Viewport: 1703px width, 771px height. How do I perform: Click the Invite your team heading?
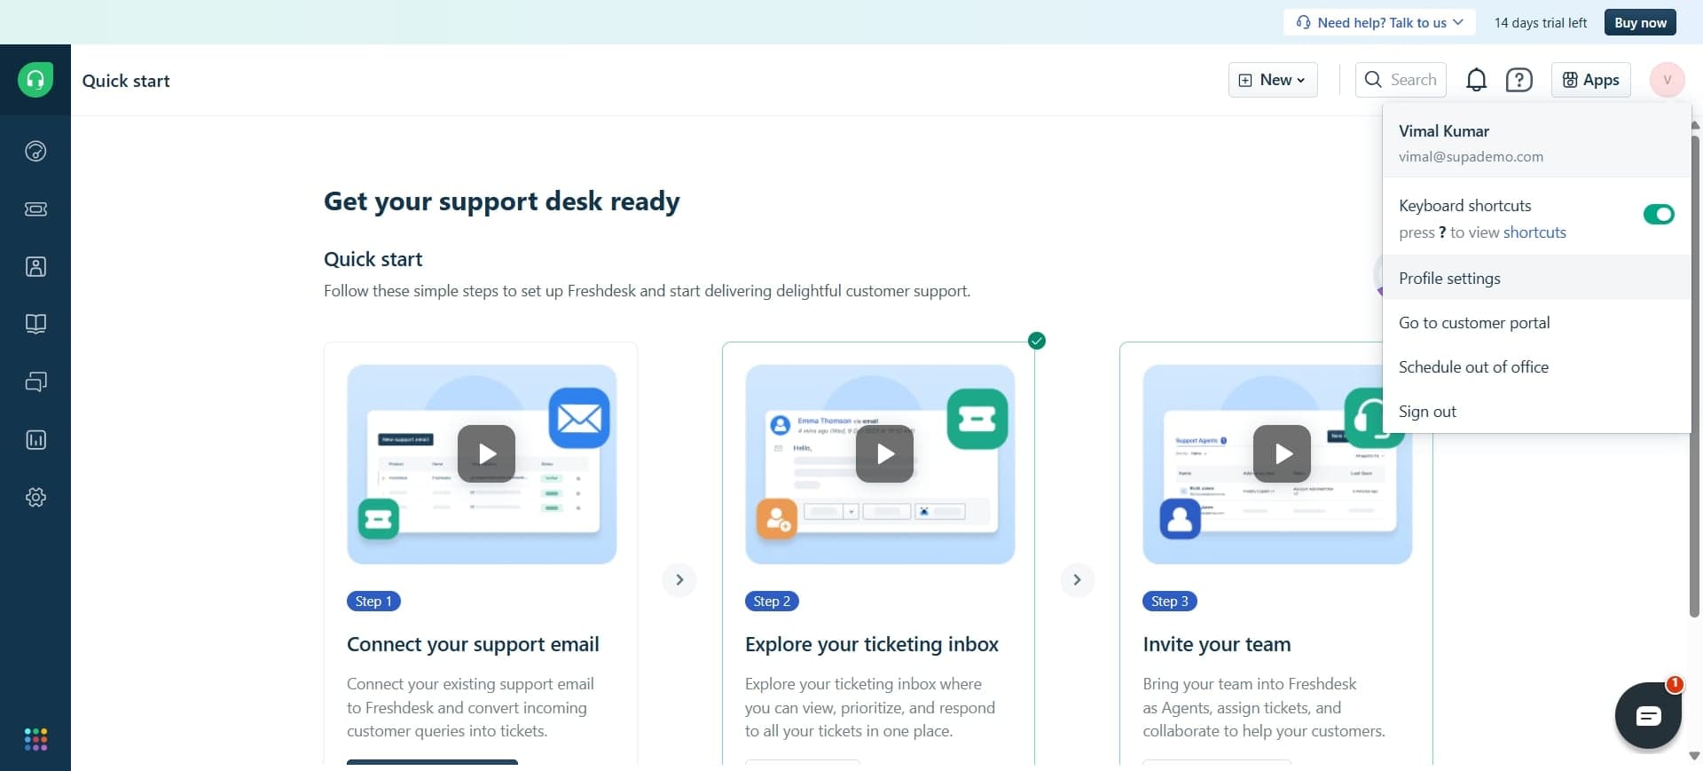1217,644
